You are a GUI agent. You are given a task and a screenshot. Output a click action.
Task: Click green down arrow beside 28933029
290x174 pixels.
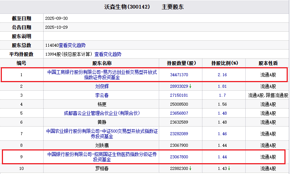point(190,86)
